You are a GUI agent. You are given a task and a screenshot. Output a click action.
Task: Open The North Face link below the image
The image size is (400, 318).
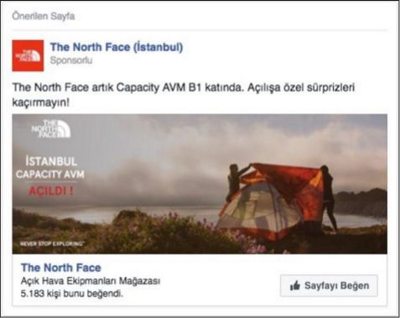(x=61, y=268)
